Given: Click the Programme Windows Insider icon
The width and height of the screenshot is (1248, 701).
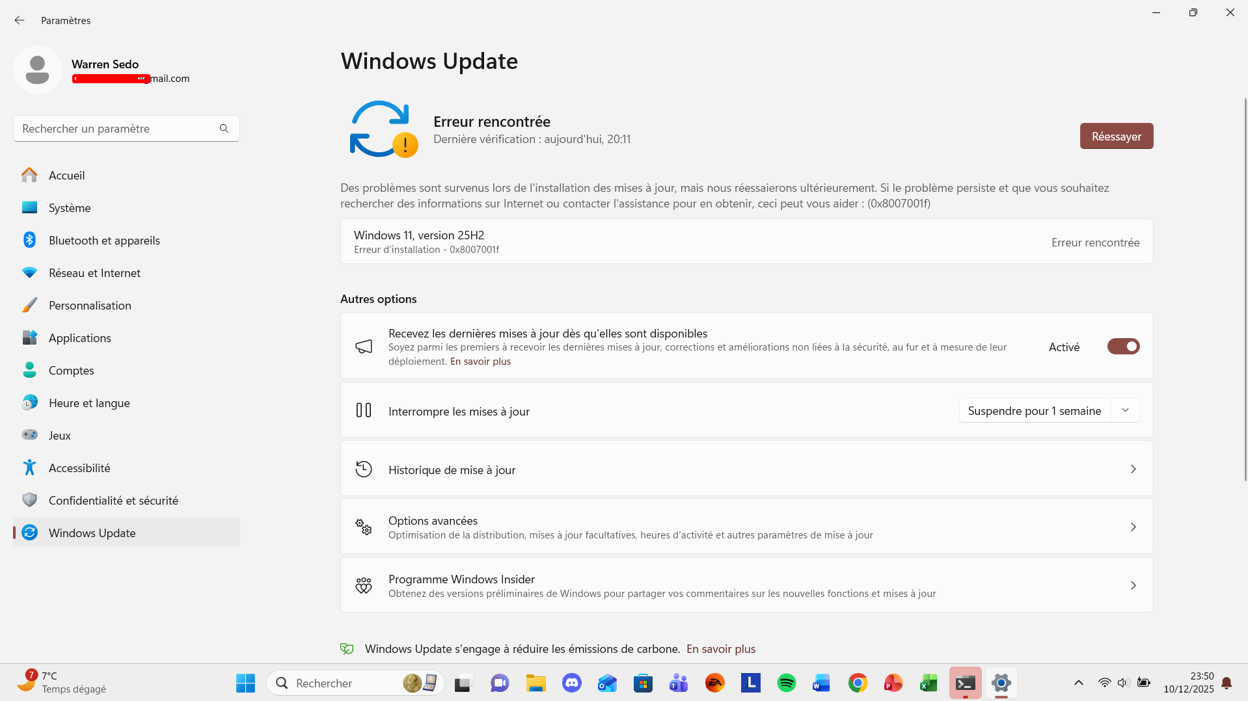Looking at the screenshot, I should click(x=364, y=585).
